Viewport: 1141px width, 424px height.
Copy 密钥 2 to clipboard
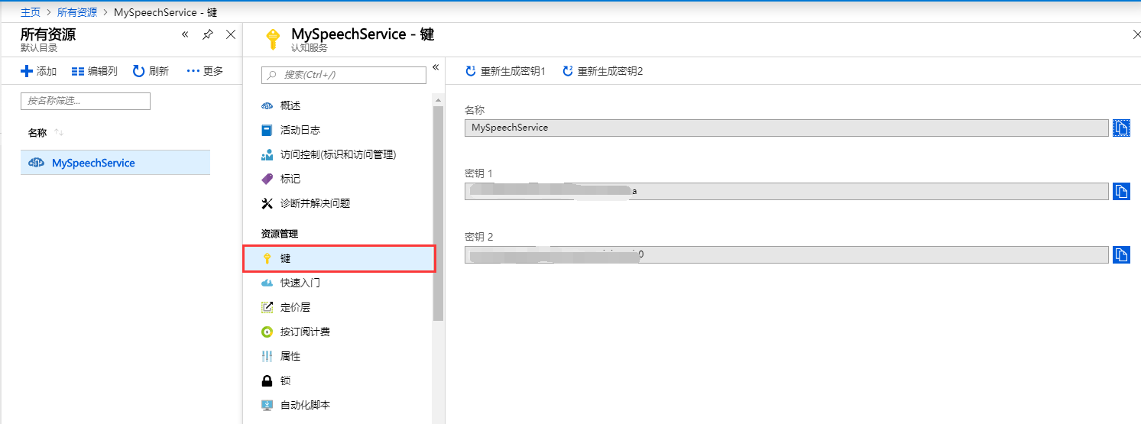[1121, 254]
